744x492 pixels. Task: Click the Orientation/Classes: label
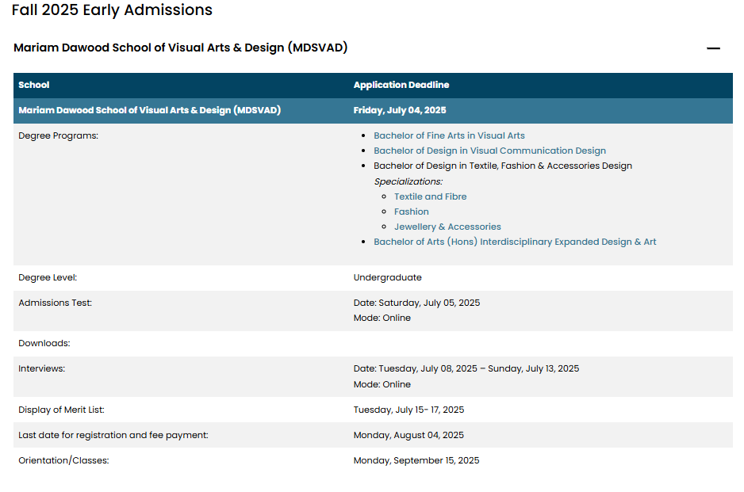63,461
